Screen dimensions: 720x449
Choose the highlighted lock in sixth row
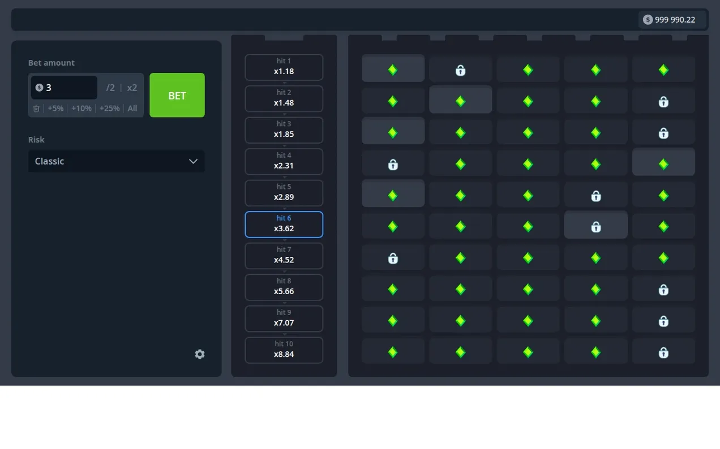pos(595,226)
